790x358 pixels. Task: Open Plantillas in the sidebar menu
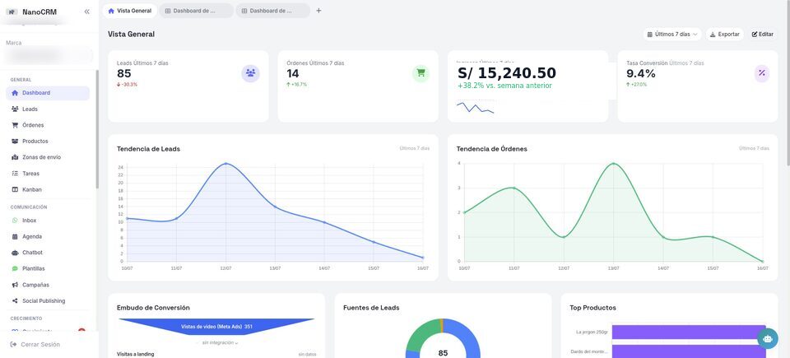(48, 269)
